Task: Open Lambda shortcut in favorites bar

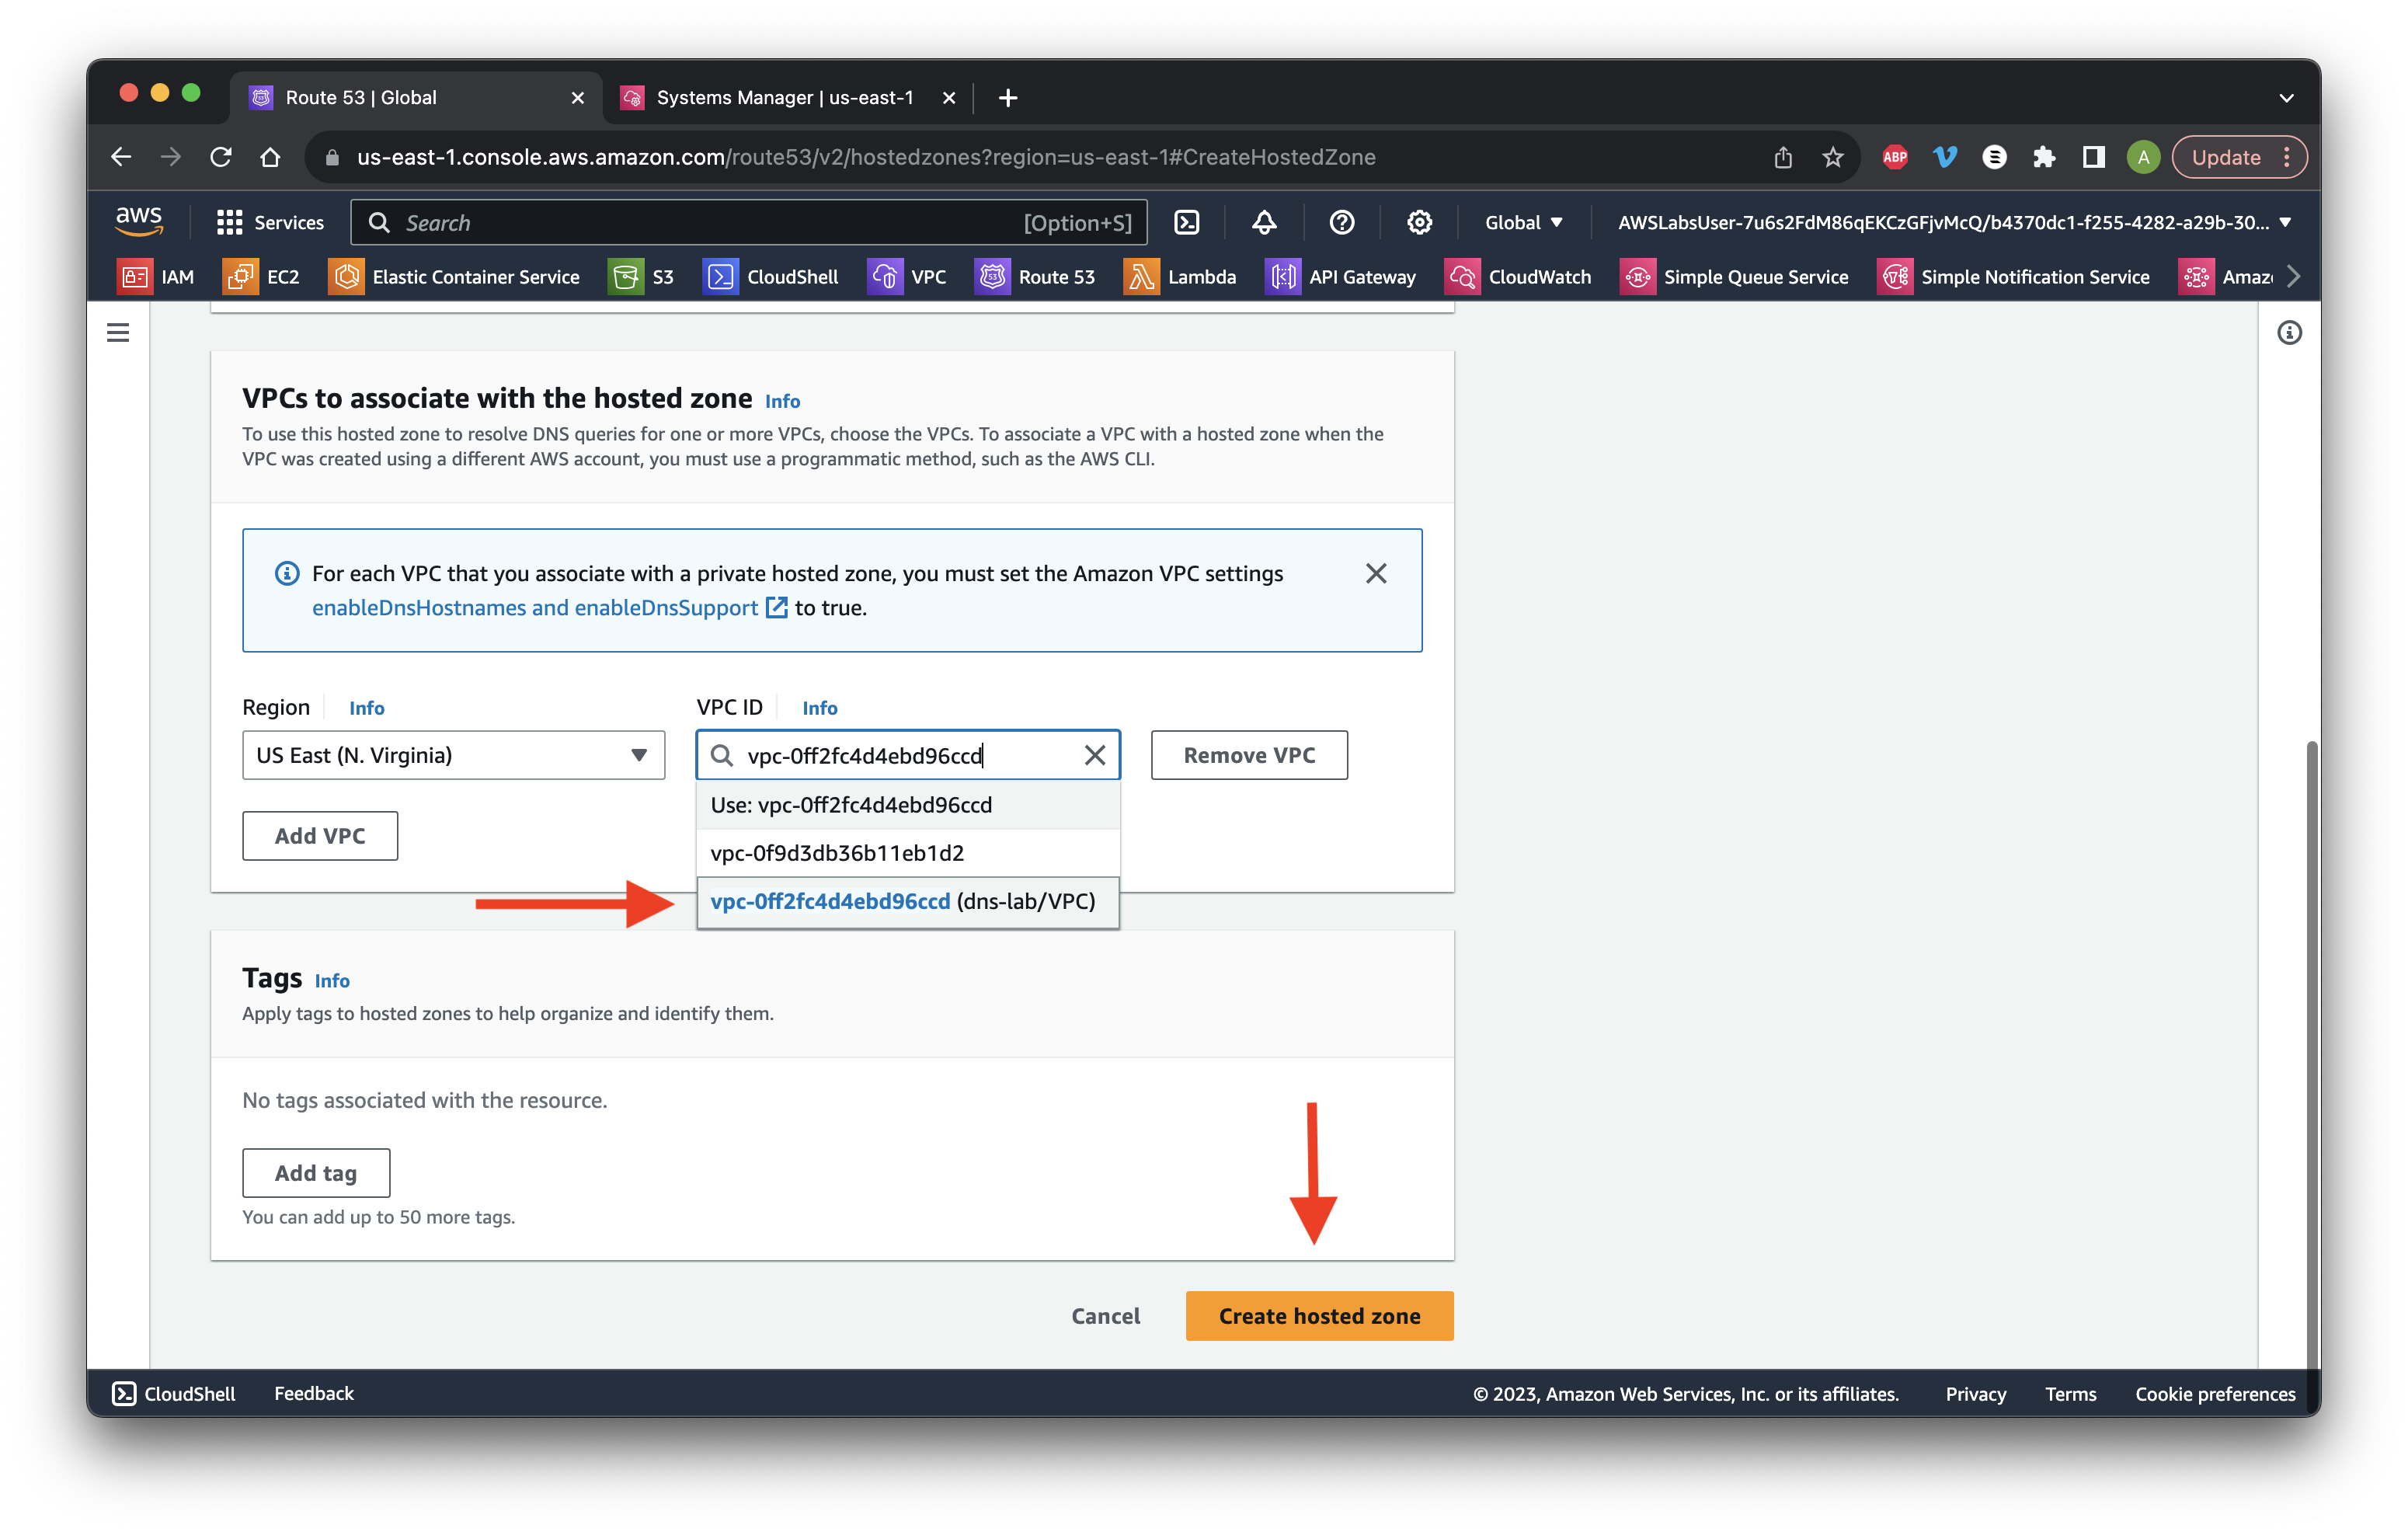Action: click(x=1180, y=277)
